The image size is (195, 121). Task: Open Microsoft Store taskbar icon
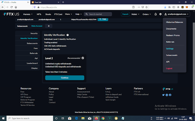coord(70,118)
